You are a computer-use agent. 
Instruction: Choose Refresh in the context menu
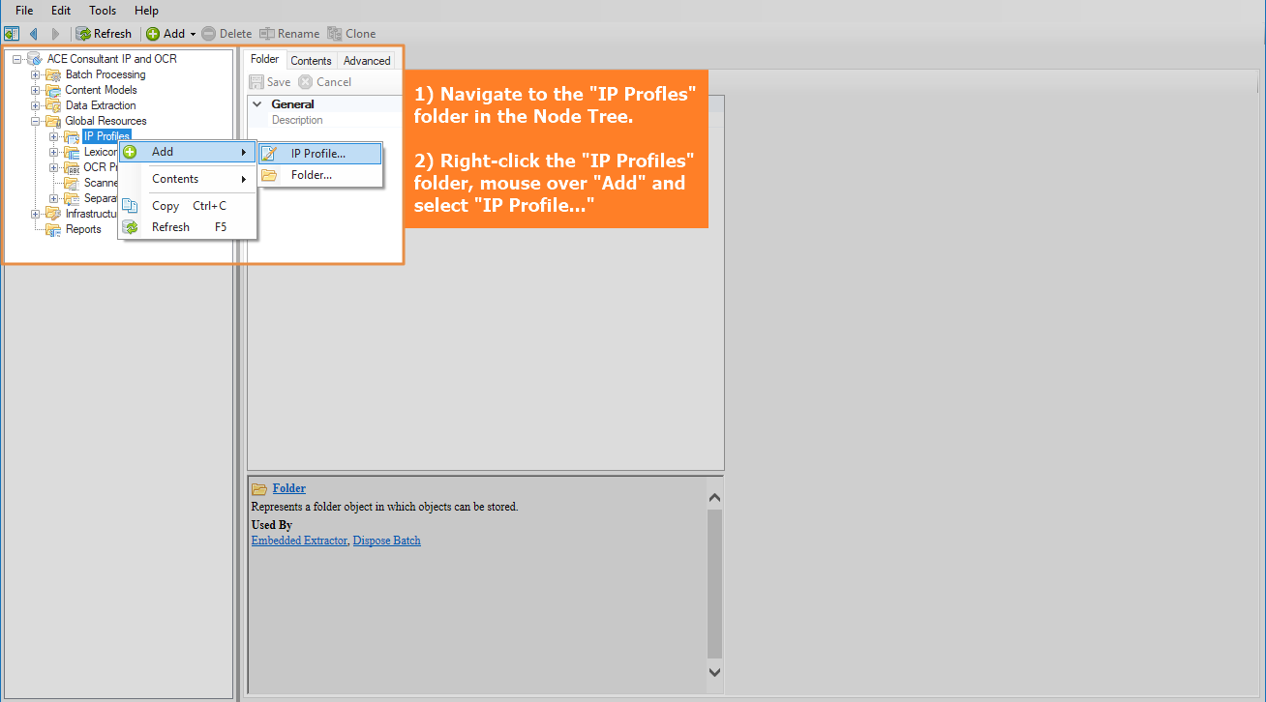(187, 227)
